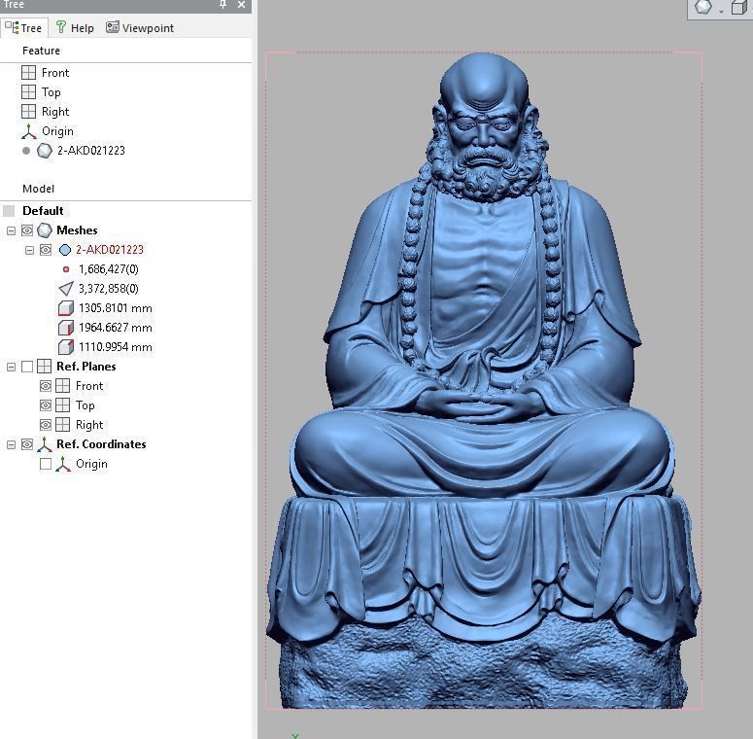
Task: Select Right under Ref. Planes
Action: 89,425
